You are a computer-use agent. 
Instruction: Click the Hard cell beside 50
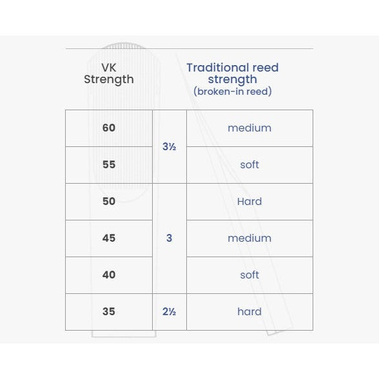tap(249, 202)
